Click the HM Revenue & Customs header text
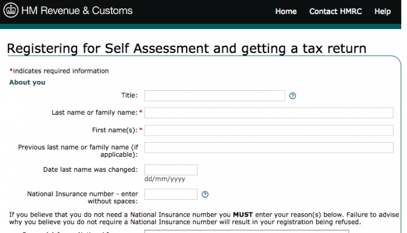Viewport: 407px width, 233px height. [77, 10]
